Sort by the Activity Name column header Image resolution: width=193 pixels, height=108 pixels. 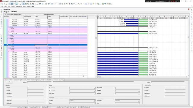[29, 17]
